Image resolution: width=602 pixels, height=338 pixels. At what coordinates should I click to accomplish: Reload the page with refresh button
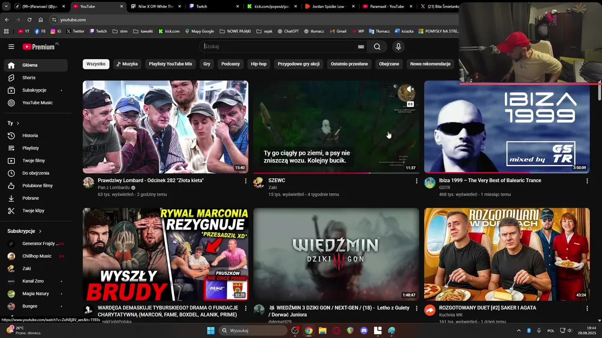click(x=29, y=20)
